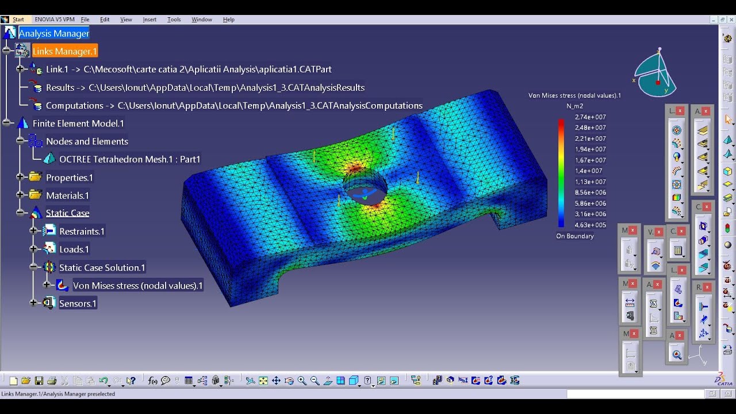Save the analysis with the floppy icon
This screenshot has width=736, height=414.
coord(39,381)
